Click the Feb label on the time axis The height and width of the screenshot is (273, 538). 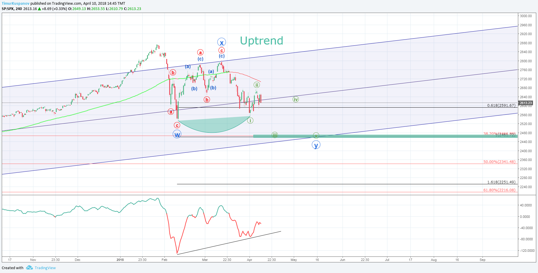(x=164, y=260)
